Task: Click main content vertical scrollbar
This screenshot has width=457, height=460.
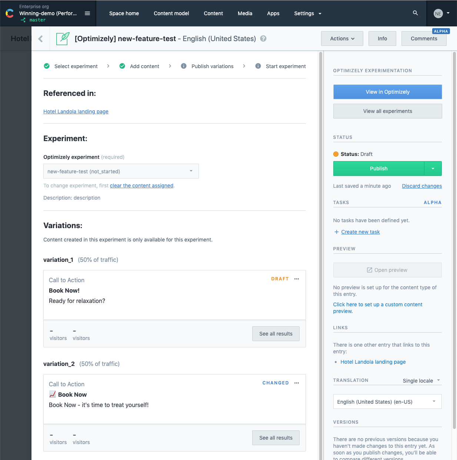Action: coord(321,256)
